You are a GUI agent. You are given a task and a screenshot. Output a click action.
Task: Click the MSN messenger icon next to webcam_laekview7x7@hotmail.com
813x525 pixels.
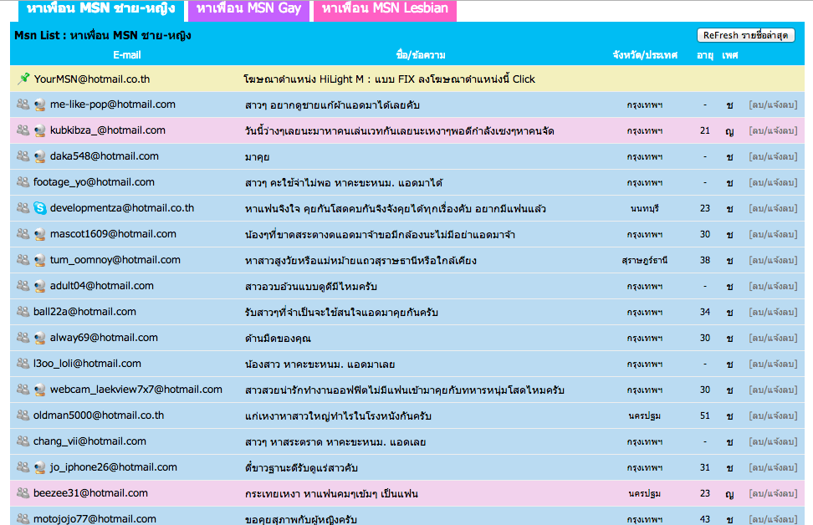40,390
